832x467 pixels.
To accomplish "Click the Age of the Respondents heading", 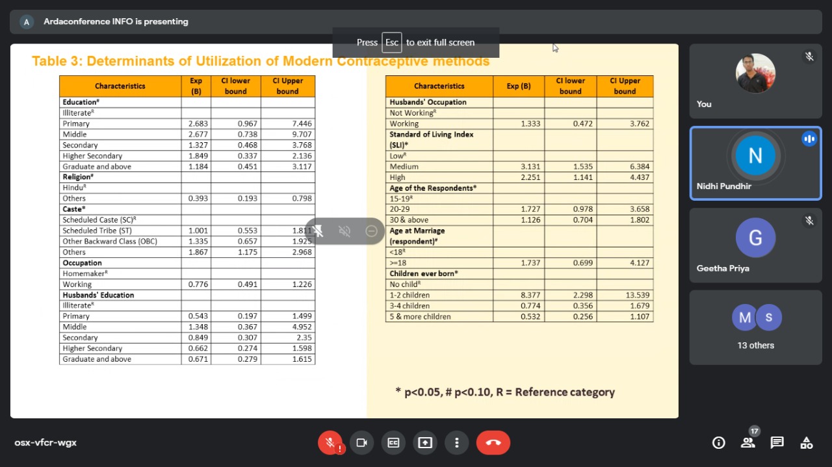I will click(433, 188).
